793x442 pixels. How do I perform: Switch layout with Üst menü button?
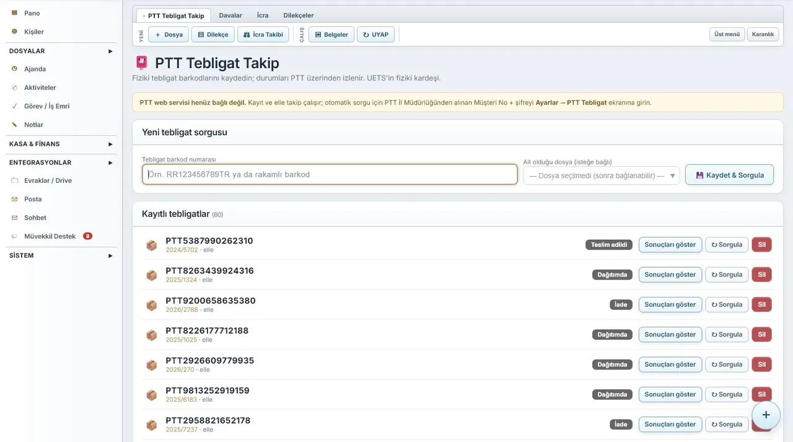727,35
